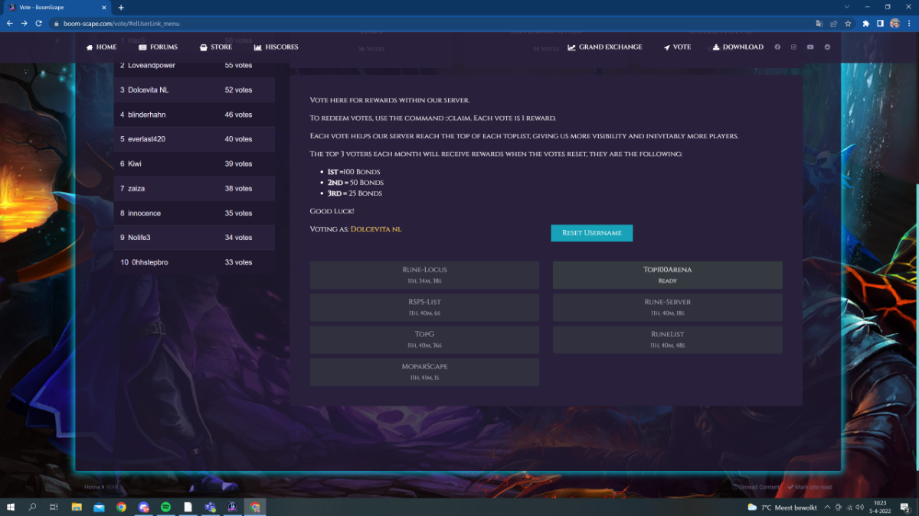
Task: Open Spotify from the taskbar
Action: [165, 507]
